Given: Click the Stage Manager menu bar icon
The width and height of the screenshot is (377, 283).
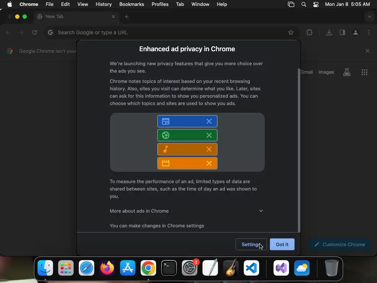Looking at the screenshot, I should (x=291, y=4).
